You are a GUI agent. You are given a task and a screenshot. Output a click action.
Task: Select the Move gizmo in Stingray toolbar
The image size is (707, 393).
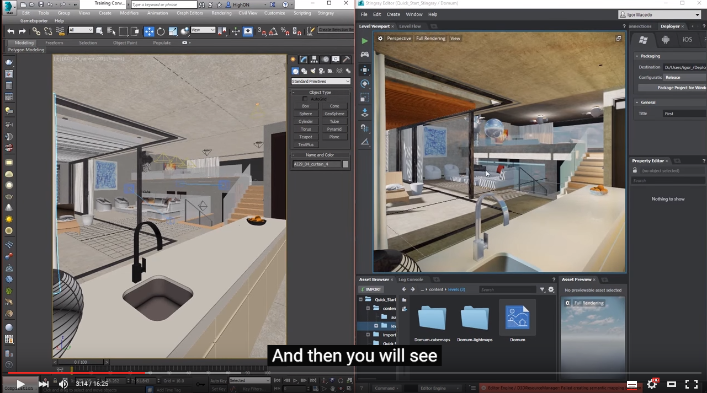click(364, 70)
